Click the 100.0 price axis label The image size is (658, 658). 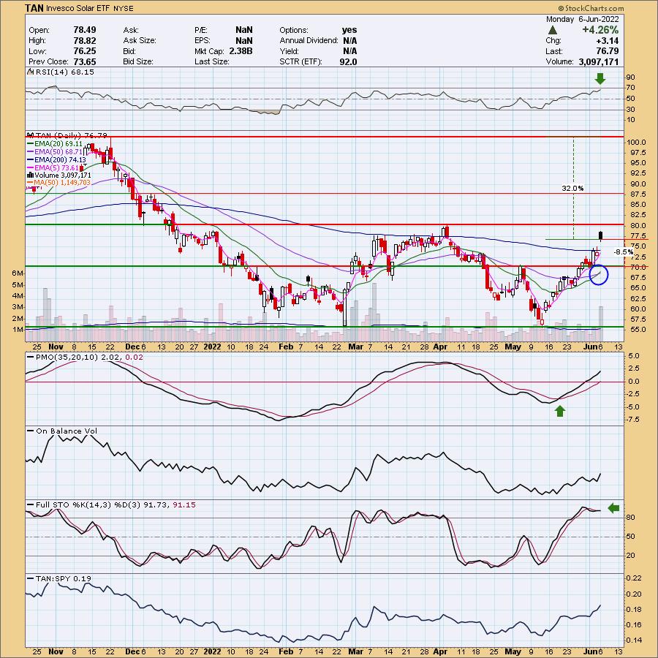coord(636,143)
